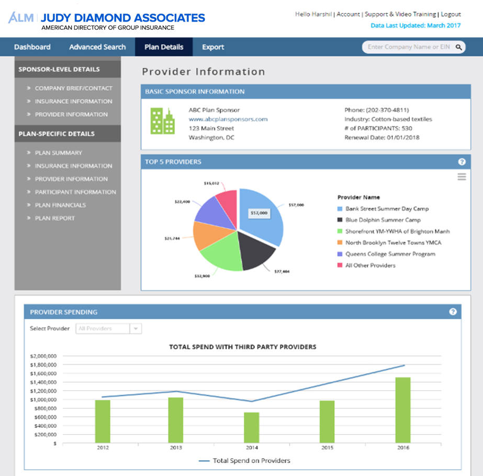Click the $57,000 pie tooltip label
483x476 pixels.
(x=260, y=213)
